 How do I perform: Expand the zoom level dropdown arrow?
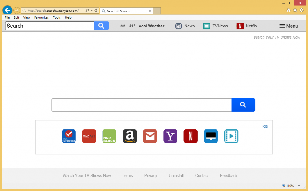click(x=299, y=186)
